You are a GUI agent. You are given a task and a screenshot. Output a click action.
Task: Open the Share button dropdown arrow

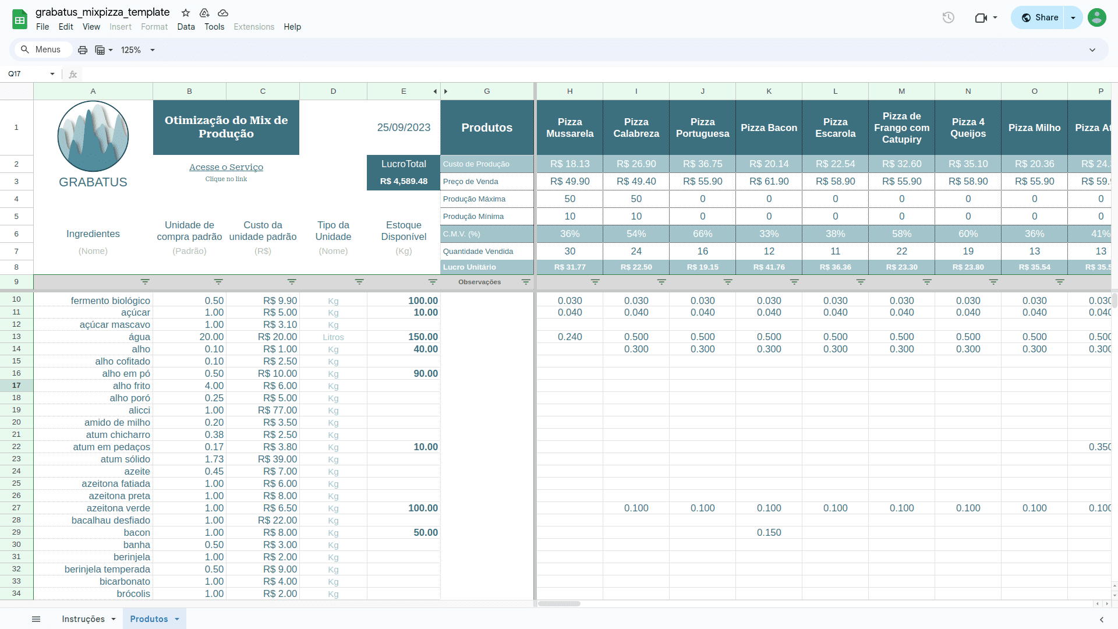pos(1073,17)
